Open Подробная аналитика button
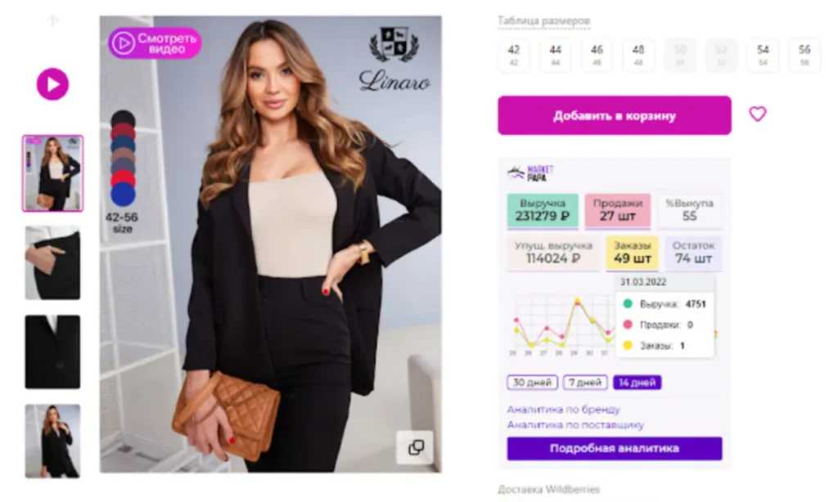Viewport: 838px width, 502px height. pyautogui.click(x=615, y=449)
